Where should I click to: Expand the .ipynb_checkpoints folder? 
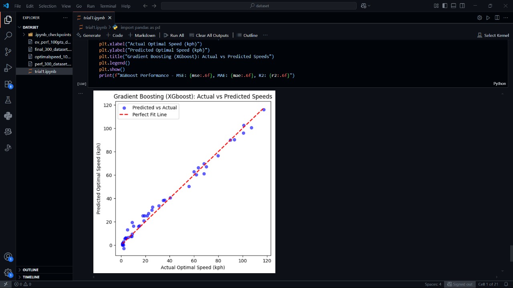coord(53,34)
